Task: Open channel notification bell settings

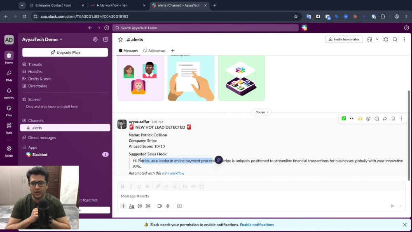Action: click(x=386, y=40)
